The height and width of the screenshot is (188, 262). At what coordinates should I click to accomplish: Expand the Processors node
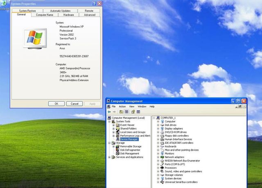[x=158, y=168]
